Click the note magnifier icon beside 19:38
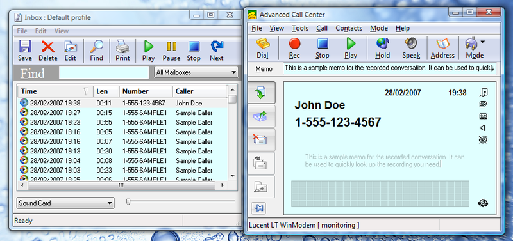The width and height of the screenshot is (513, 241). pyautogui.click(x=484, y=93)
